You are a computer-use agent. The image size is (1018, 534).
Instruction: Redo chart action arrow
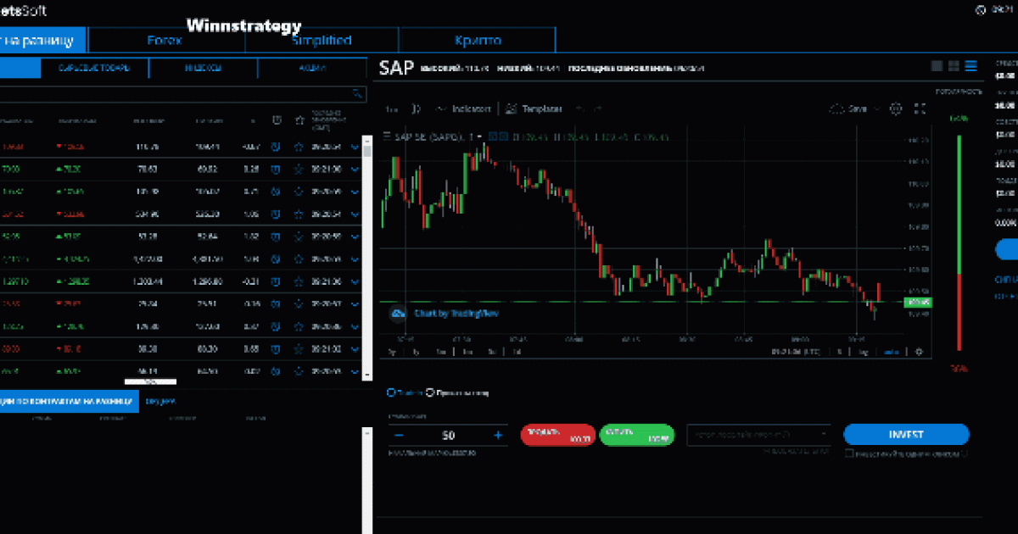598,108
